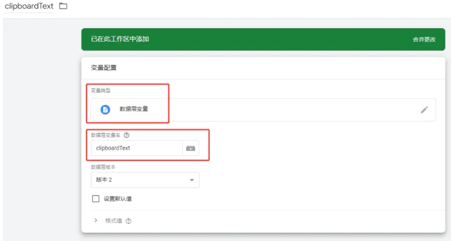451x241 pixels.
Task: Edit the variable name clipboardText title
Action: (29, 6)
